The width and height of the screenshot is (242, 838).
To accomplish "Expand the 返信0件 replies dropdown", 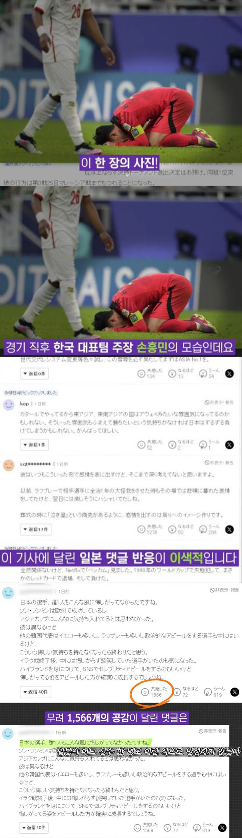I will click(x=34, y=374).
